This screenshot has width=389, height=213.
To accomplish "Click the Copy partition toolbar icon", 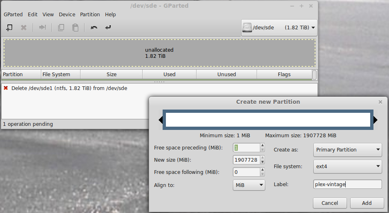I will [61, 27].
